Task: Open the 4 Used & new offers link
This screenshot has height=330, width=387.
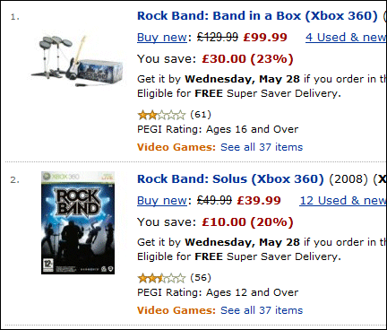Action: pyautogui.click(x=346, y=38)
